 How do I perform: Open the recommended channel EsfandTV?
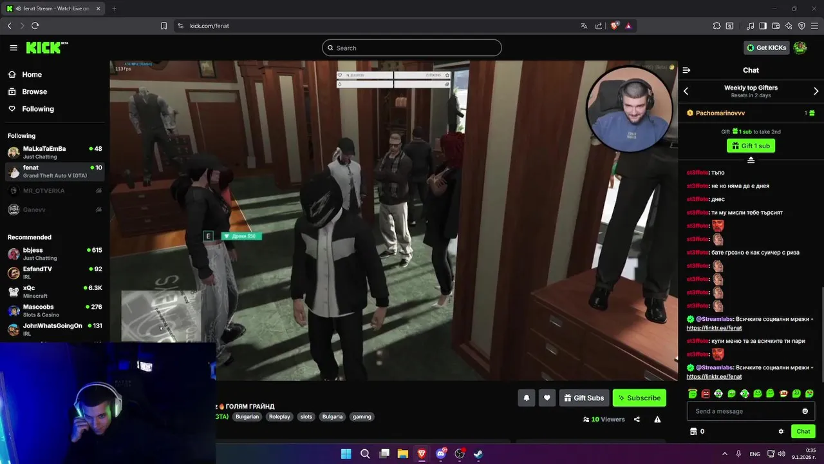[x=55, y=273]
